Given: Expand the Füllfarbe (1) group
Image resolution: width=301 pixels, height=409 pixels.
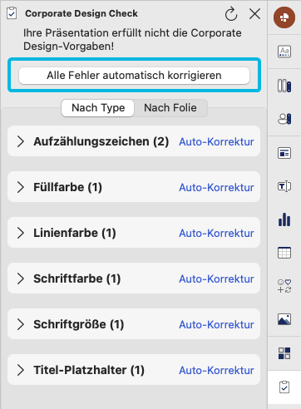Looking at the screenshot, I should point(21,187).
